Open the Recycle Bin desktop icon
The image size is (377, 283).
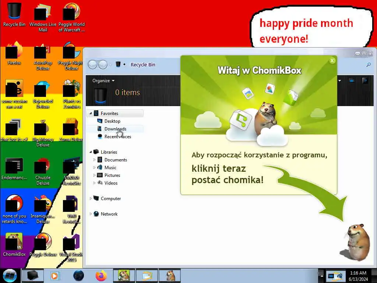pos(14,15)
